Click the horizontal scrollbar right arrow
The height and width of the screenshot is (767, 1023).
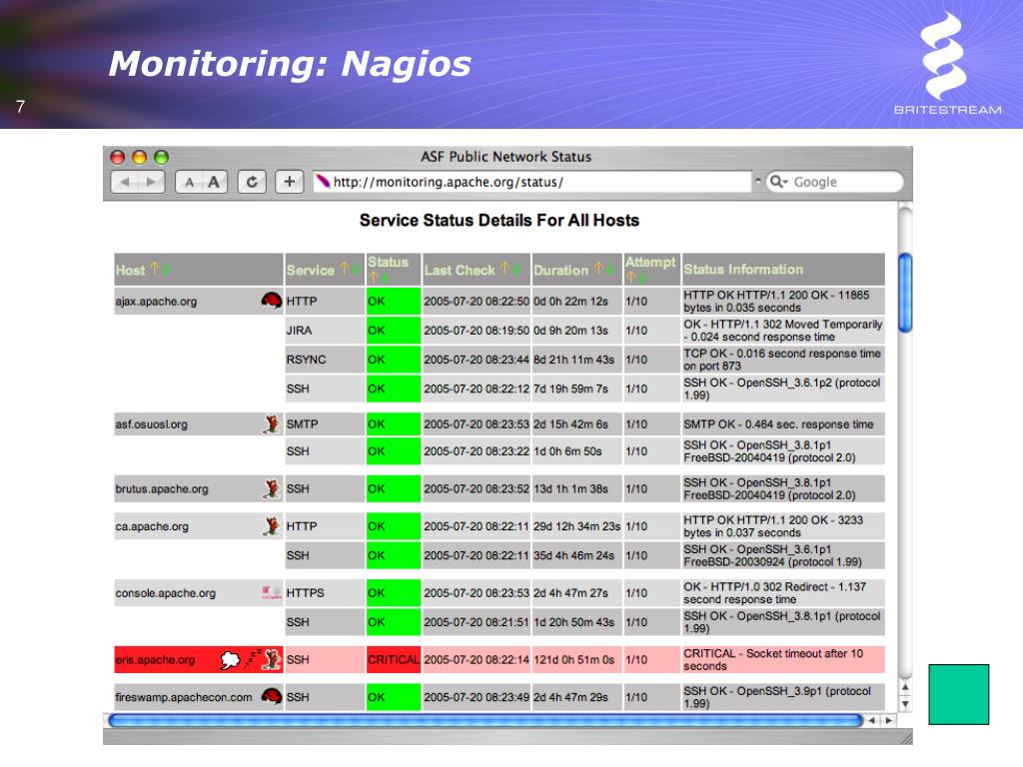tap(888, 721)
